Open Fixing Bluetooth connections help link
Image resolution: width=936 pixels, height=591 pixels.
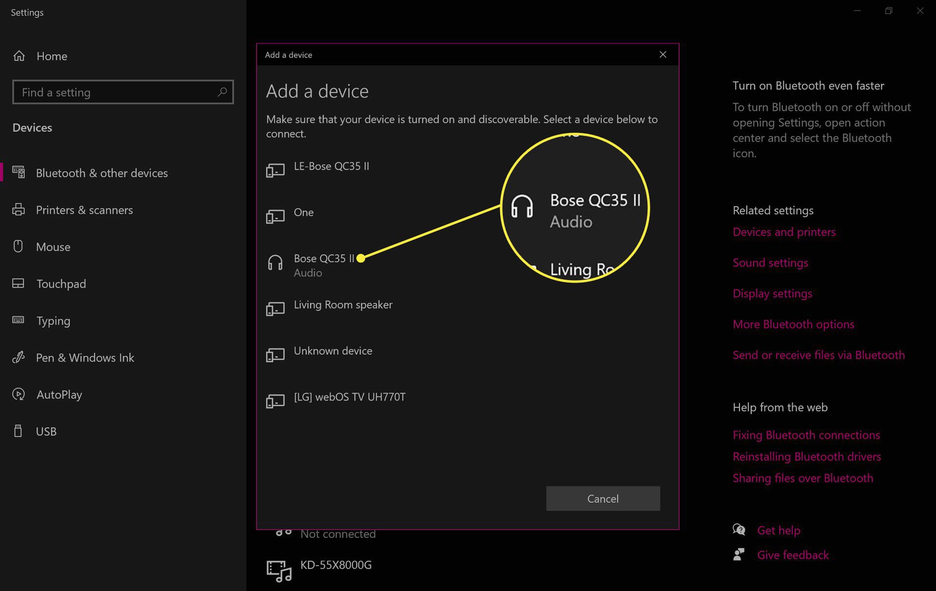[x=806, y=435]
